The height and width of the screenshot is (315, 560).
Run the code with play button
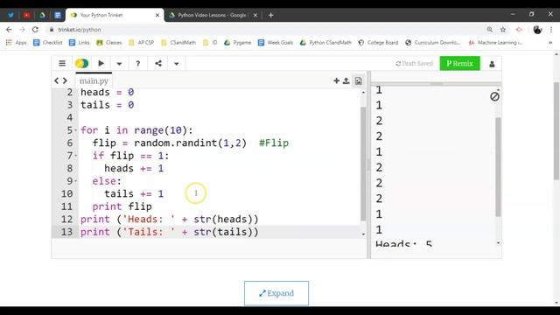point(101,64)
